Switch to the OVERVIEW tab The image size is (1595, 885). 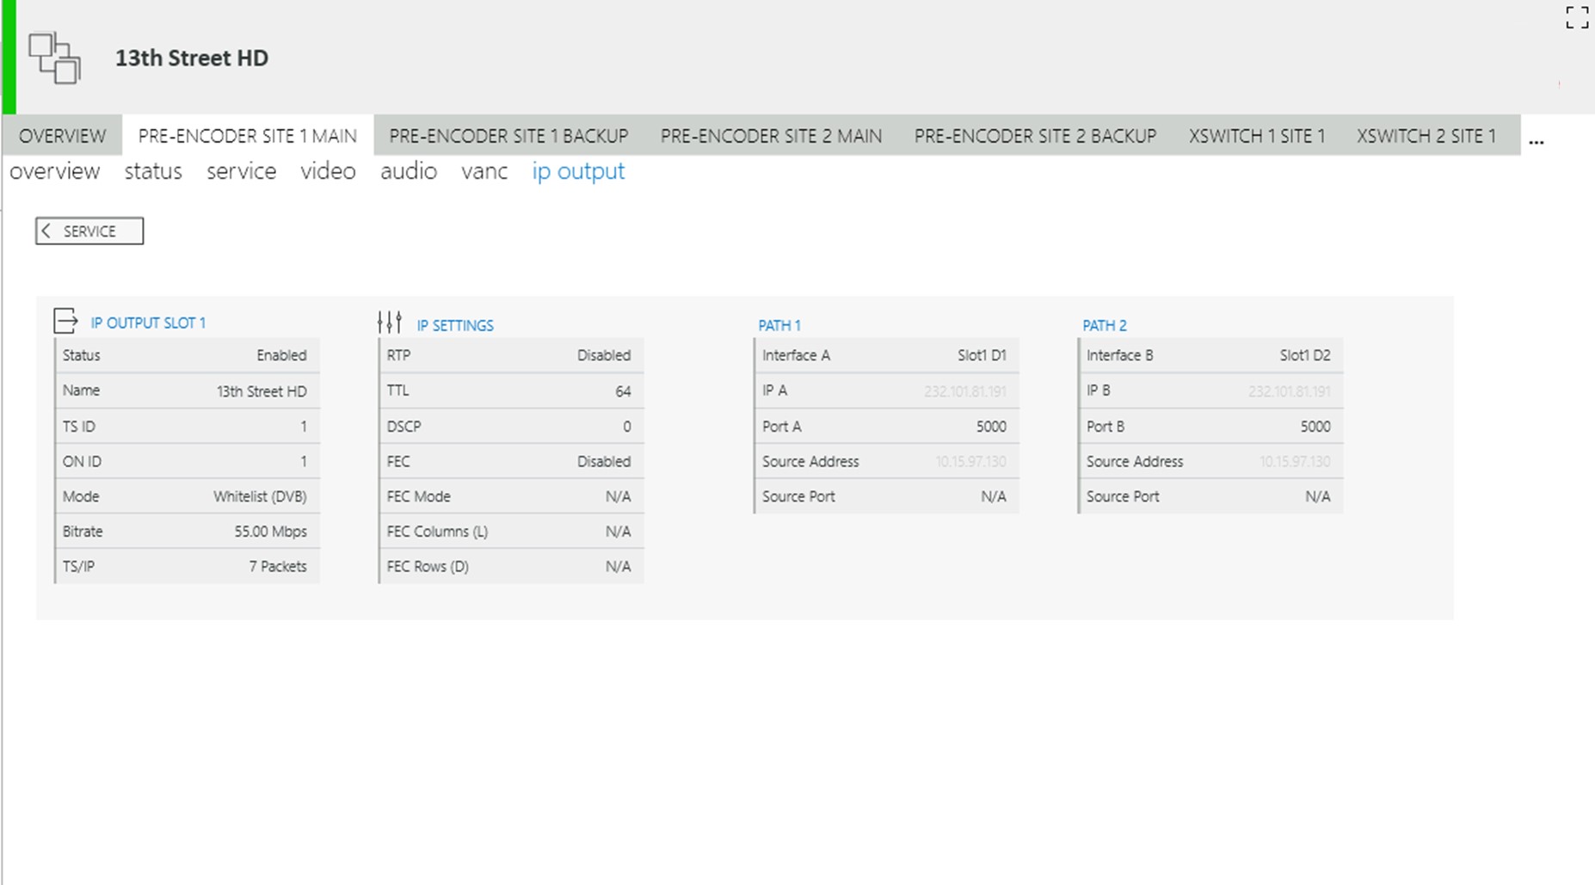point(62,136)
